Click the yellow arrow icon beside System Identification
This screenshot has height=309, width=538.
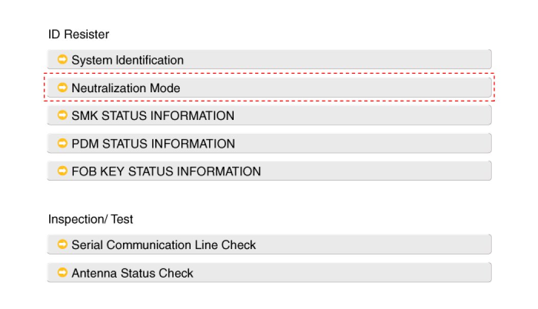point(63,59)
